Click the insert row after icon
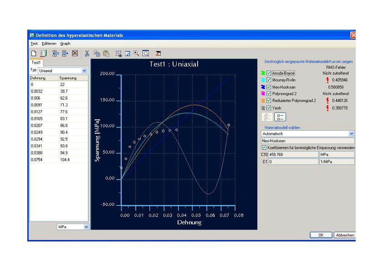The height and width of the screenshot is (271, 383). tap(65, 53)
